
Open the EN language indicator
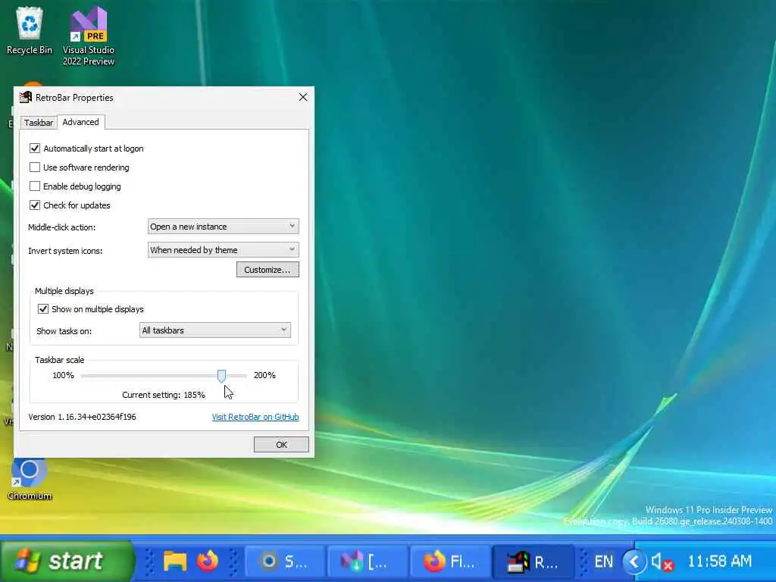click(603, 562)
